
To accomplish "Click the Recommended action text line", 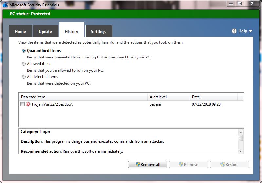I will [x=72, y=151].
